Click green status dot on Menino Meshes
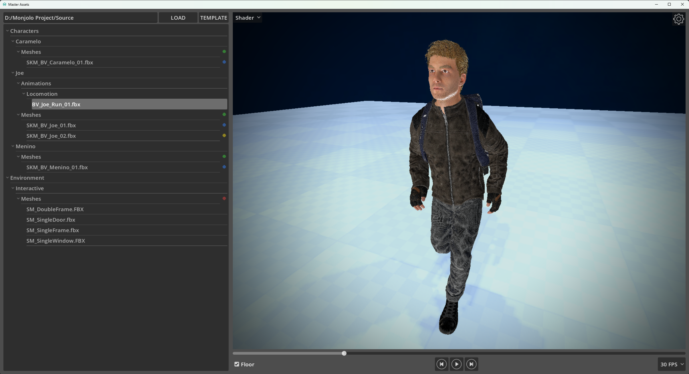The width and height of the screenshot is (689, 374). [x=224, y=156]
